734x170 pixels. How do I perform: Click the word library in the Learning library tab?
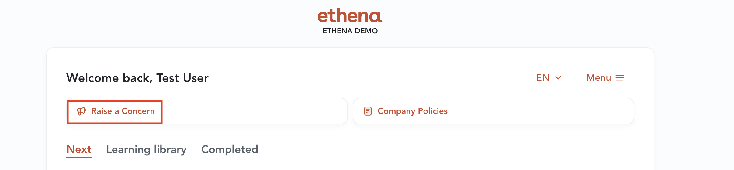pyautogui.click(x=170, y=150)
